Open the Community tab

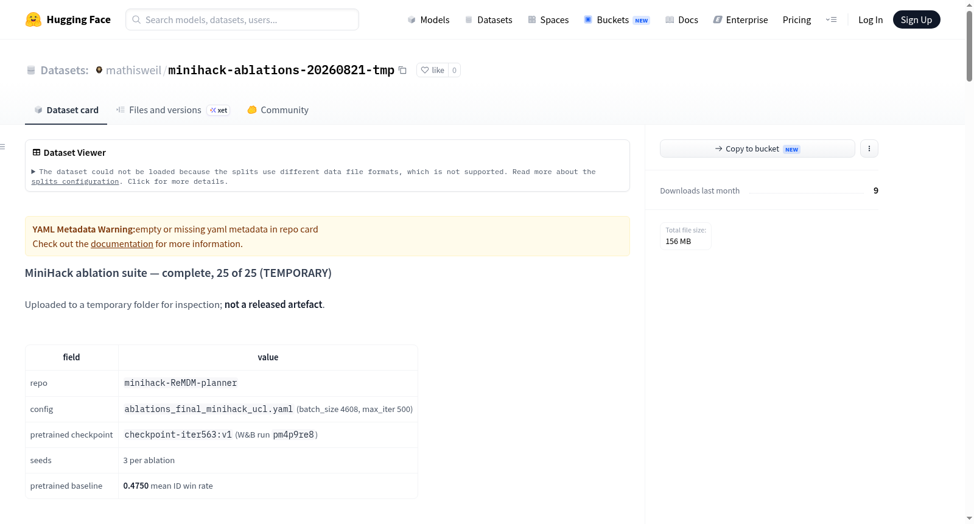point(278,110)
